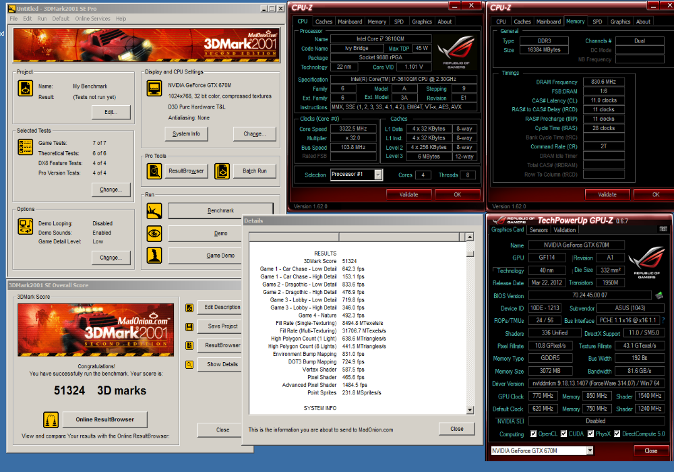The image size is (674, 472).
Task: Click the Benchmark run icon
Action: click(154, 211)
